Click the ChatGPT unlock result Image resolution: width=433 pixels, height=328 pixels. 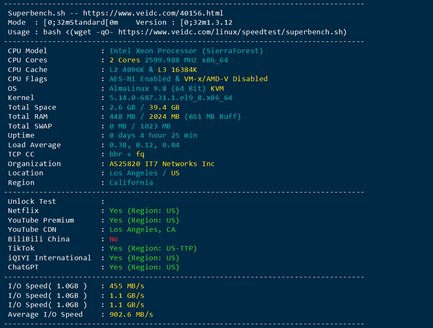point(144,267)
